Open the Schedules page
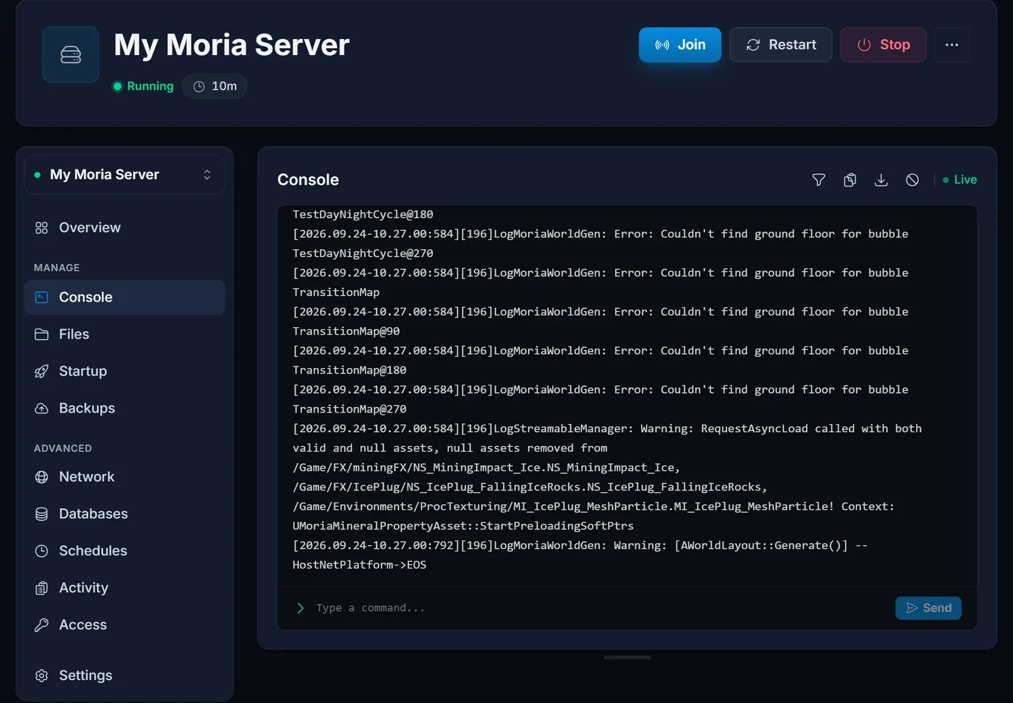This screenshot has height=703, width=1013. (x=125, y=551)
